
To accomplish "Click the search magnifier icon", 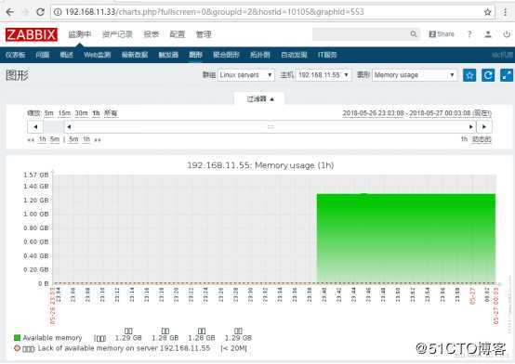I will pos(414,34).
